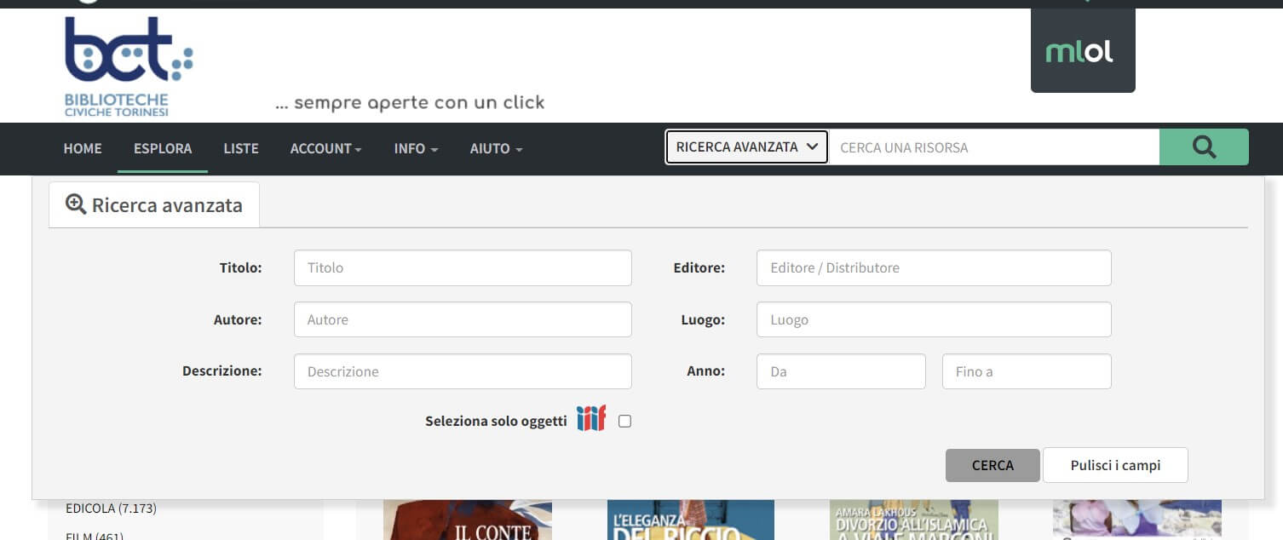Expand the Ricerca Avanzata dropdown selector
1283x540 pixels.
coord(746,147)
